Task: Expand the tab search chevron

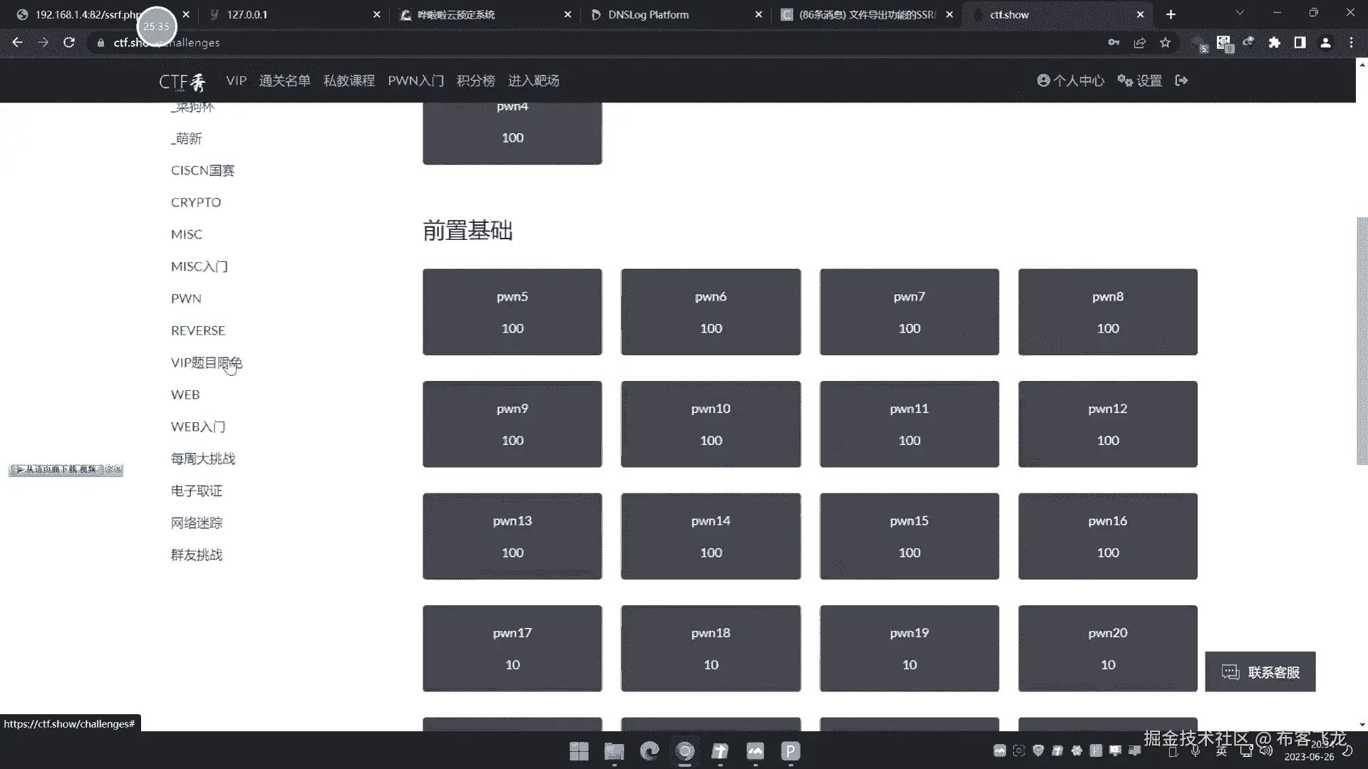Action: coord(1240,13)
